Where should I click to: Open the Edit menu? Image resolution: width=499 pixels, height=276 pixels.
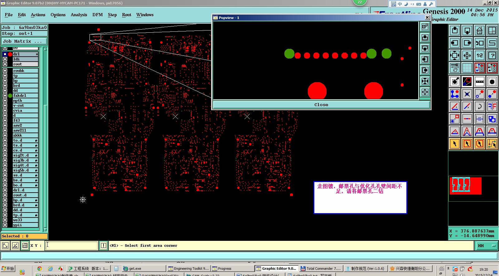click(x=22, y=15)
